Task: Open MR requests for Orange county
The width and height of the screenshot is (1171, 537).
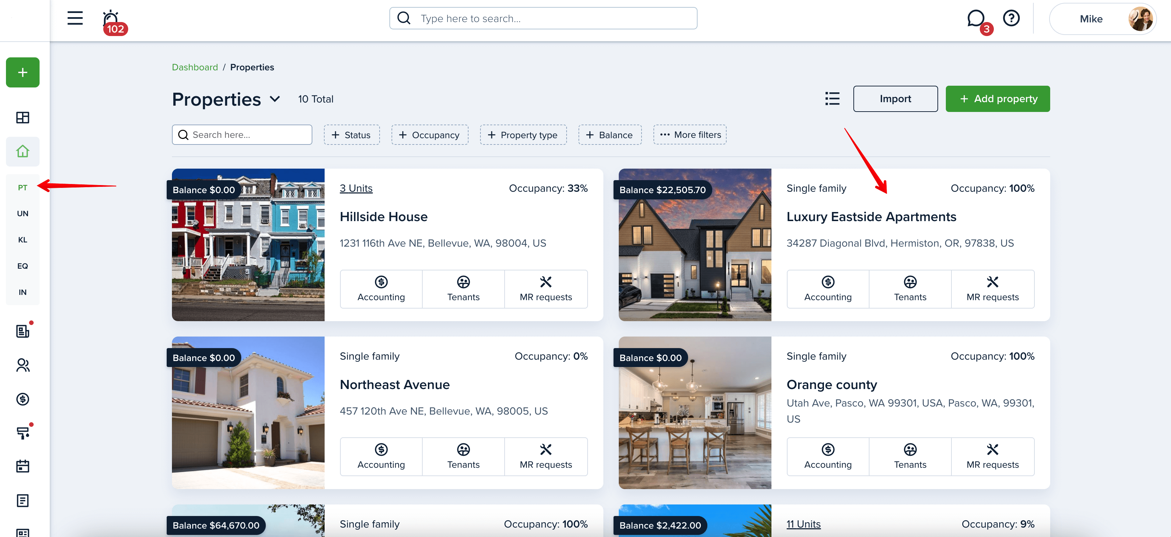Action: (x=993, y=457)
